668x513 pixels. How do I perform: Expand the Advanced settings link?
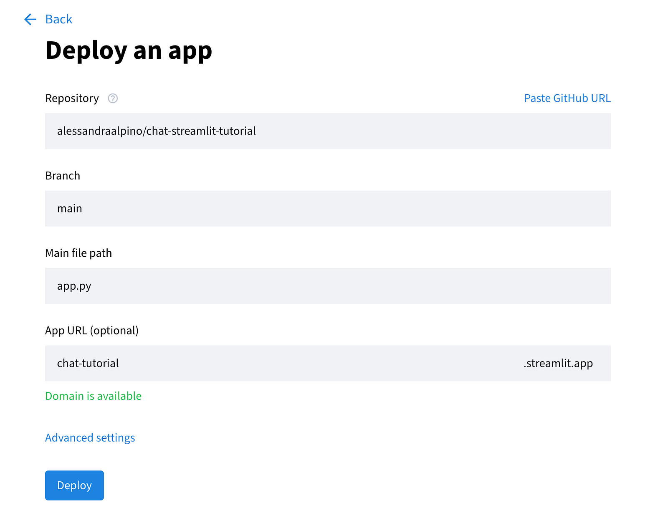tap(90, 438)
